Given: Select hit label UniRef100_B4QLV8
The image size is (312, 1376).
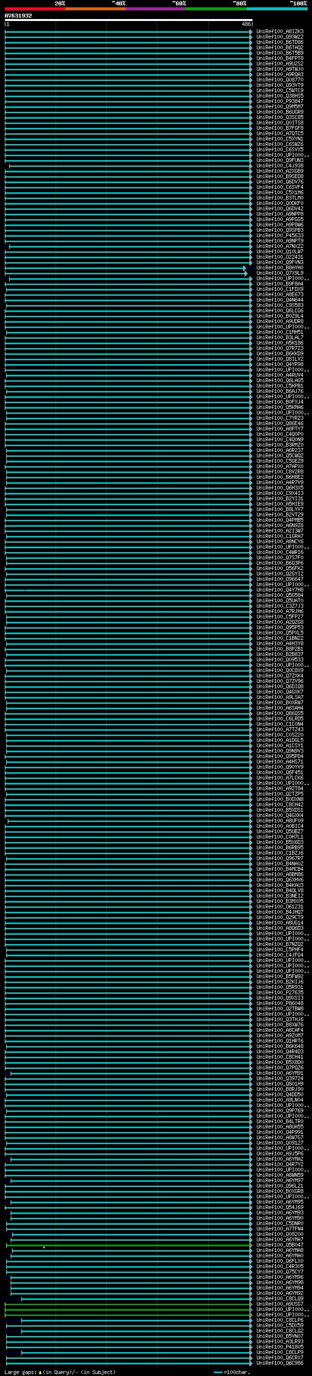Looking at the screenshot, I should tap(280, 890).
